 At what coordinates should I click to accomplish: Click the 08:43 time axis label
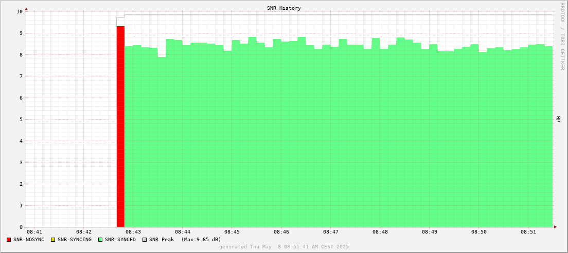click(133, 231)
